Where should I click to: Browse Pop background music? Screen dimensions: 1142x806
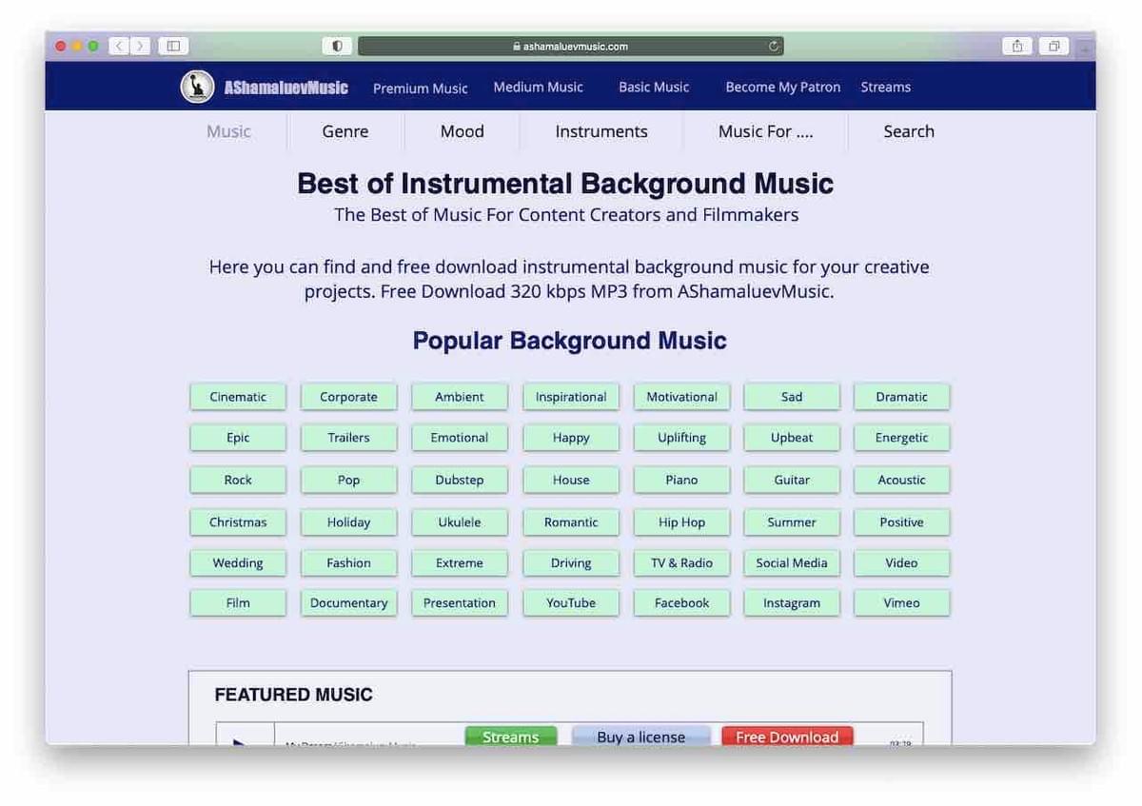point(348,480)
